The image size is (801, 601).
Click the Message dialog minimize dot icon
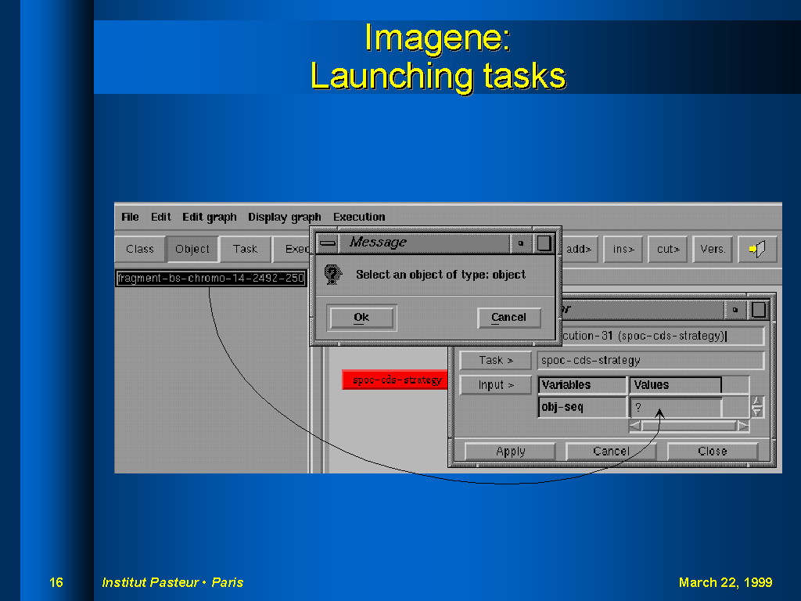pos(521,243)
